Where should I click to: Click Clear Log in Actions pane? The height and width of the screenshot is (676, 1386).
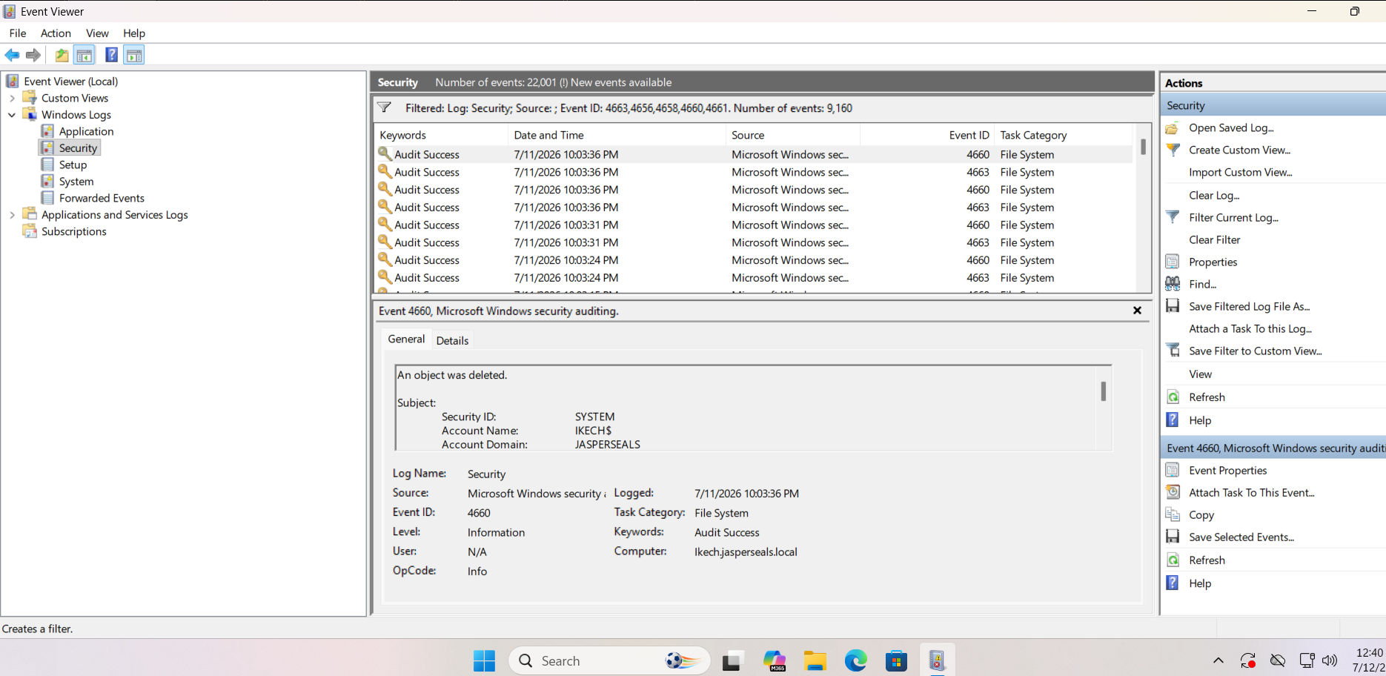point(1214,195)
